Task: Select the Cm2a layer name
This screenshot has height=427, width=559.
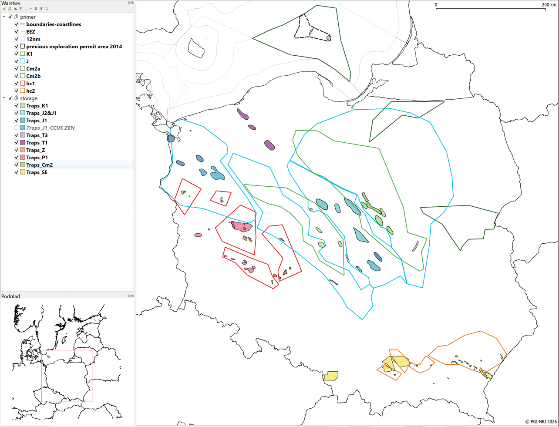Action: (x=33, y=69)
